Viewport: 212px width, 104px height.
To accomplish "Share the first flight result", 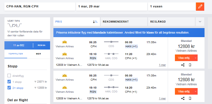I will click(183, 65).
